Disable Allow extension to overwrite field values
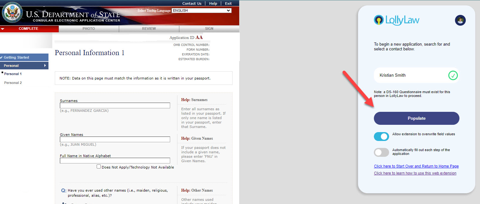This screenshot has width=480, height=204. [381, 137]
